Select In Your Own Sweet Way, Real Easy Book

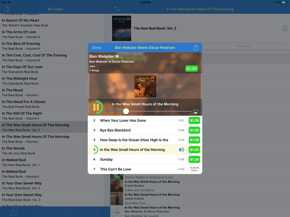click(52, 197)
